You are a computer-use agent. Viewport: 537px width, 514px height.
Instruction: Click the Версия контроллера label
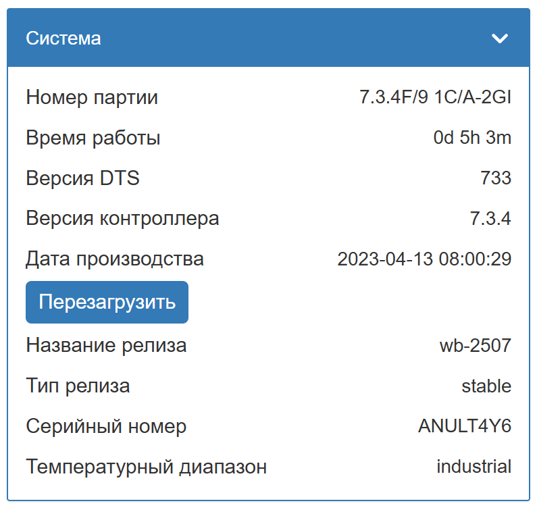pos(122,219)
